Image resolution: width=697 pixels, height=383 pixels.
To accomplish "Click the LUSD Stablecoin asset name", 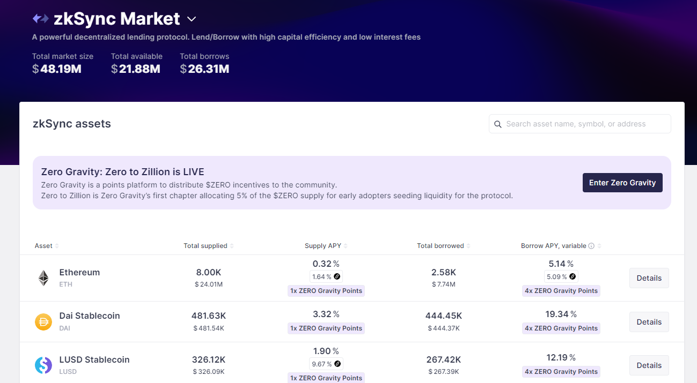I will [94, 359].
